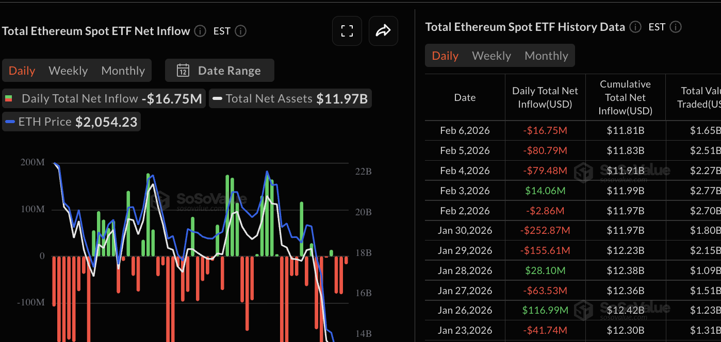721x342 pixels.
Task: Open info tooltip beside History Data title
Action: [635, 27]
